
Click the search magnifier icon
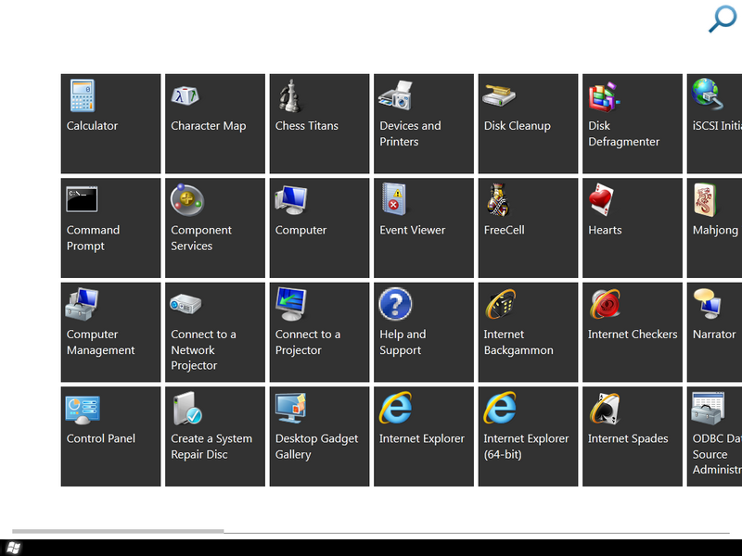coord(723,19)
